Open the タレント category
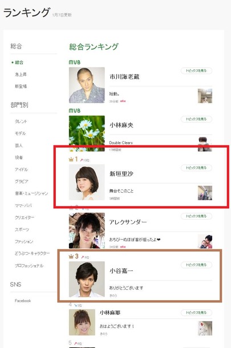The width and height of the screenshot is (231, 348). [x=21, y=122]
